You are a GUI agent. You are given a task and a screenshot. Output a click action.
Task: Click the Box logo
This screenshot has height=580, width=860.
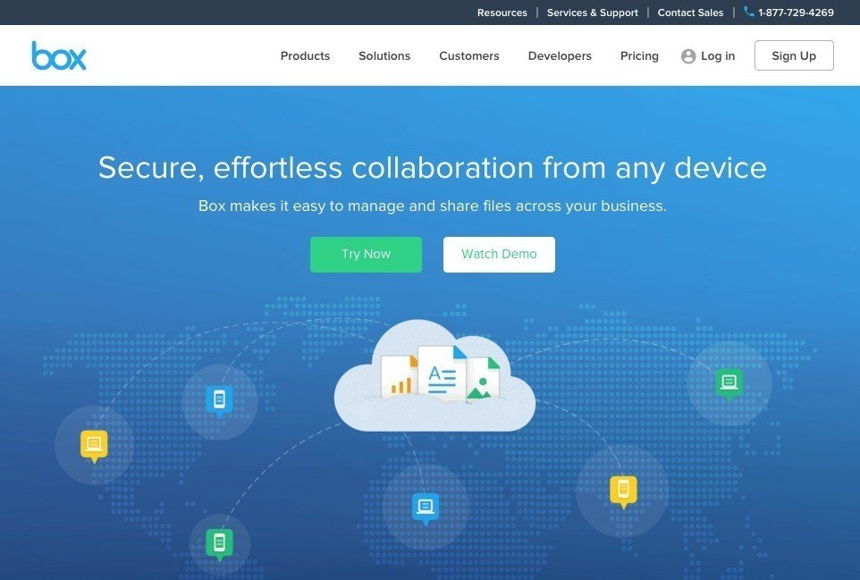click(x=59, y=55)
